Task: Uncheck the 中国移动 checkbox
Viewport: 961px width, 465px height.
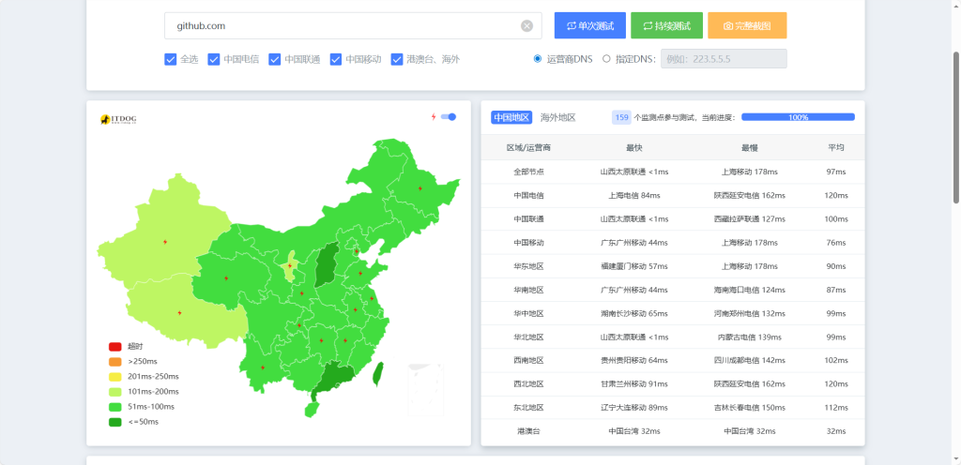Action: coord(336,59)
